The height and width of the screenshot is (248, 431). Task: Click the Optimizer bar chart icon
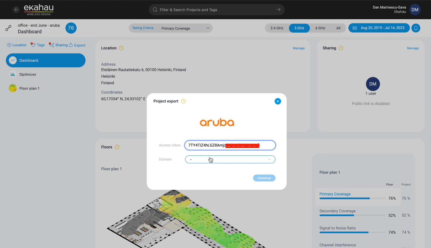pos(13,74)
